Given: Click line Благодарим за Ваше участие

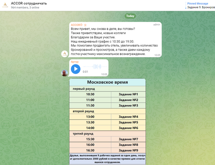Looking at the screenshot, I should click(93, 37).
